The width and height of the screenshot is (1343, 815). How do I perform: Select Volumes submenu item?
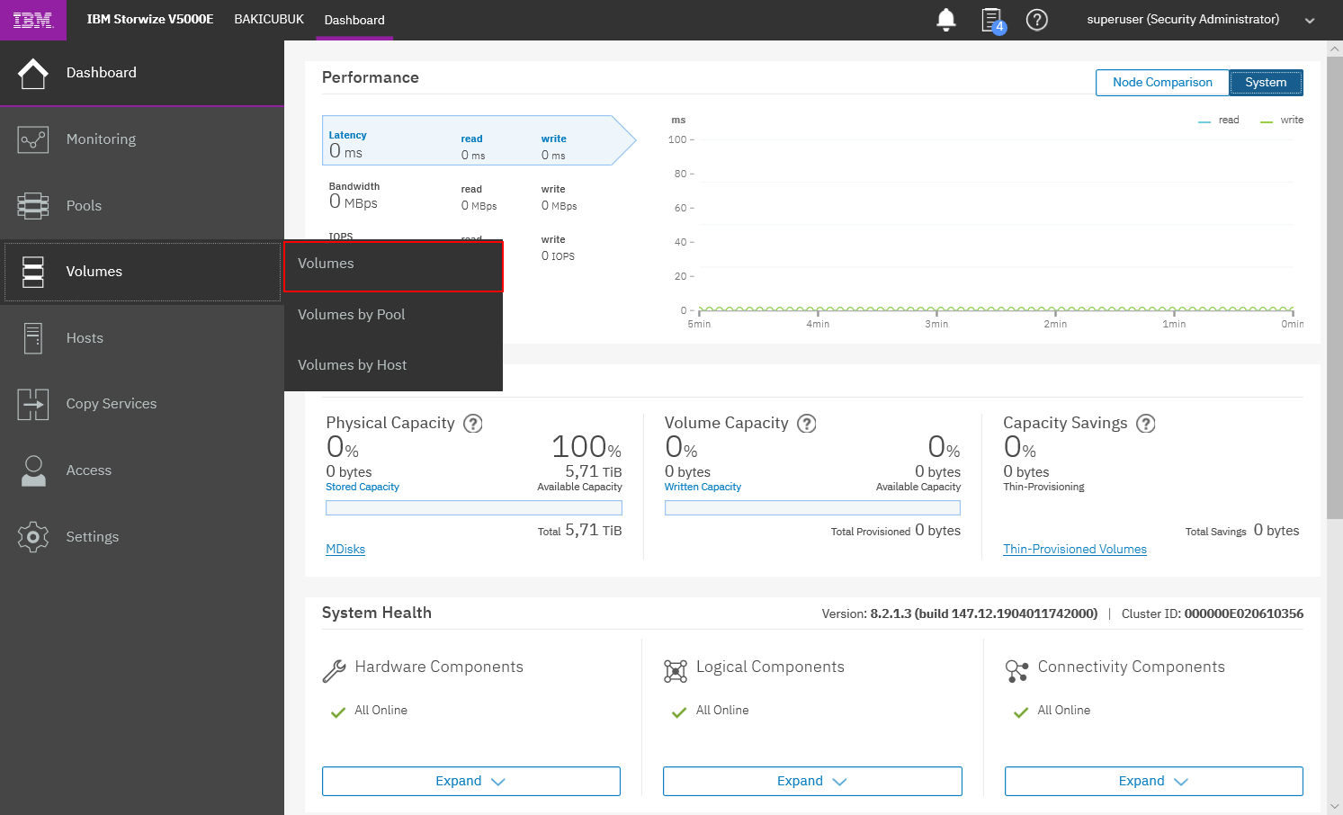tap(393, 264)
